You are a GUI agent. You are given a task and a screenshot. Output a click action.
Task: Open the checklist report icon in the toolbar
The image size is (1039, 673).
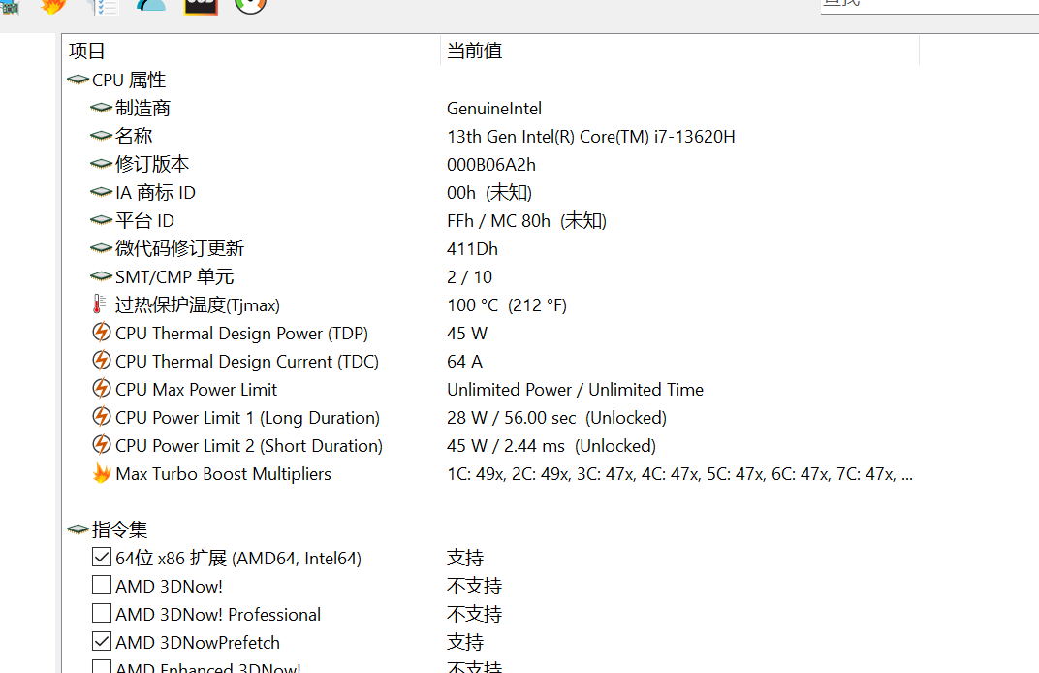pyautogui.click(x=103, y=6)
